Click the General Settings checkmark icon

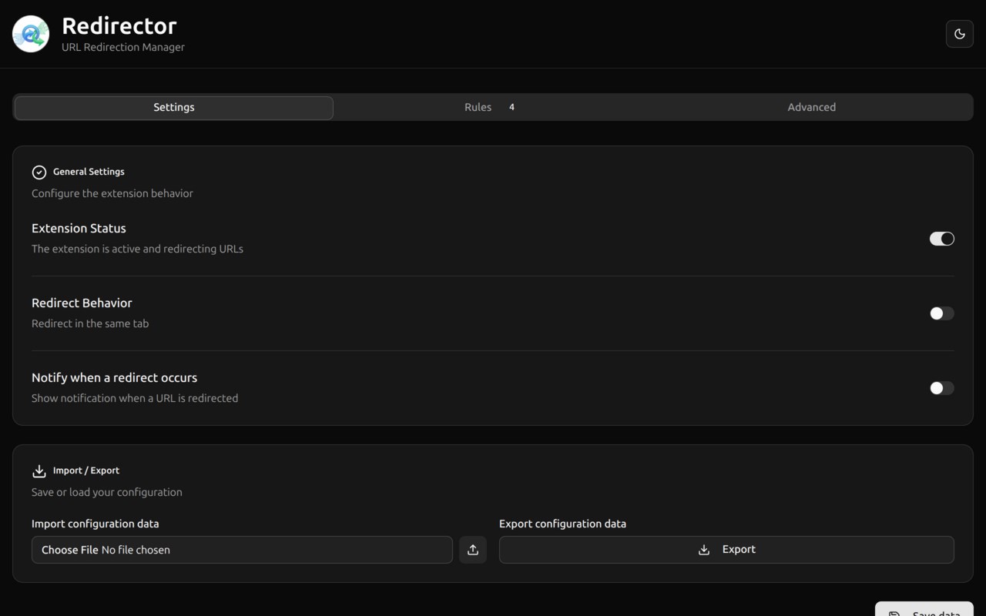click(39, 172)
